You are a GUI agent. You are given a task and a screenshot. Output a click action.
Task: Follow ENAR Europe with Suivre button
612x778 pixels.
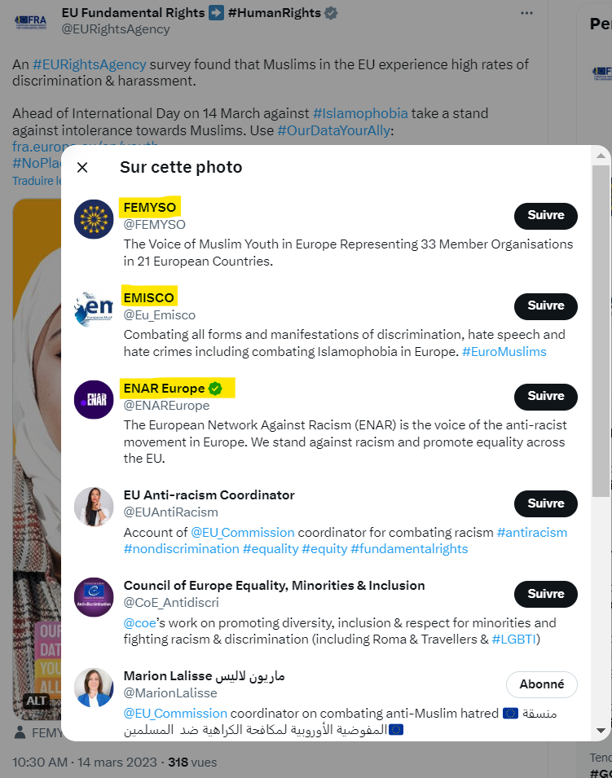(545, 397)
